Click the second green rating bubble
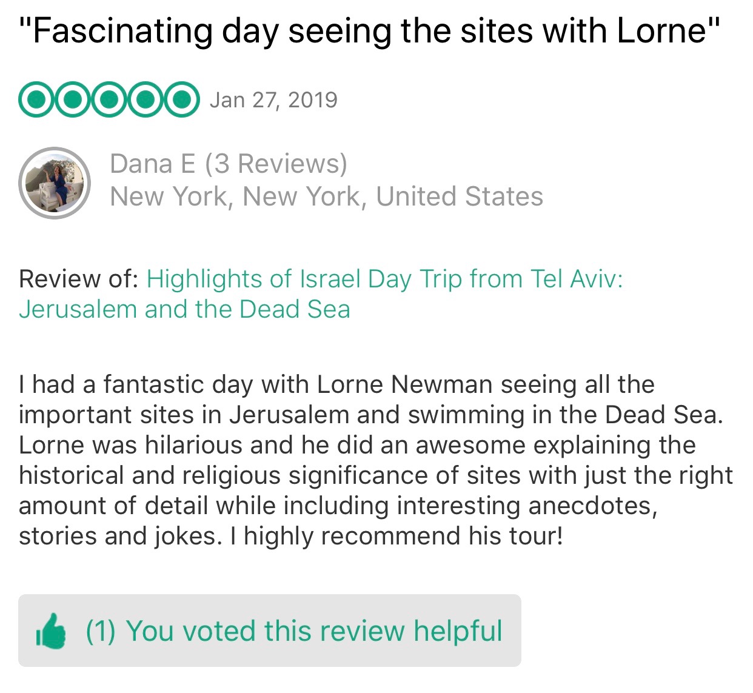753x693 pixels. 73,99
